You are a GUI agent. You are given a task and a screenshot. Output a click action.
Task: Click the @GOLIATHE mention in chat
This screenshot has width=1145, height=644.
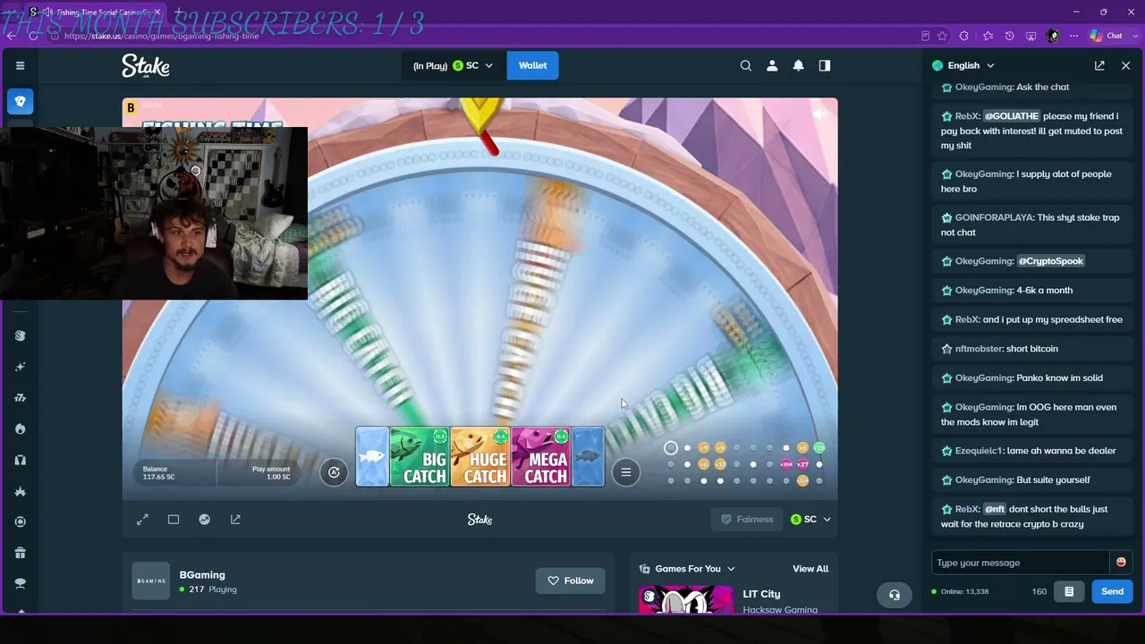(x=1012, y=116)
